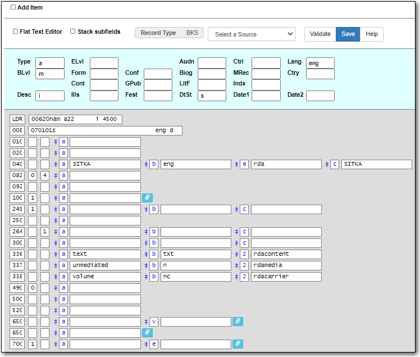Click the 040 subfield e rda input
Image resolution: width=420 pixels, height=357 pixels.
[286, 164]
